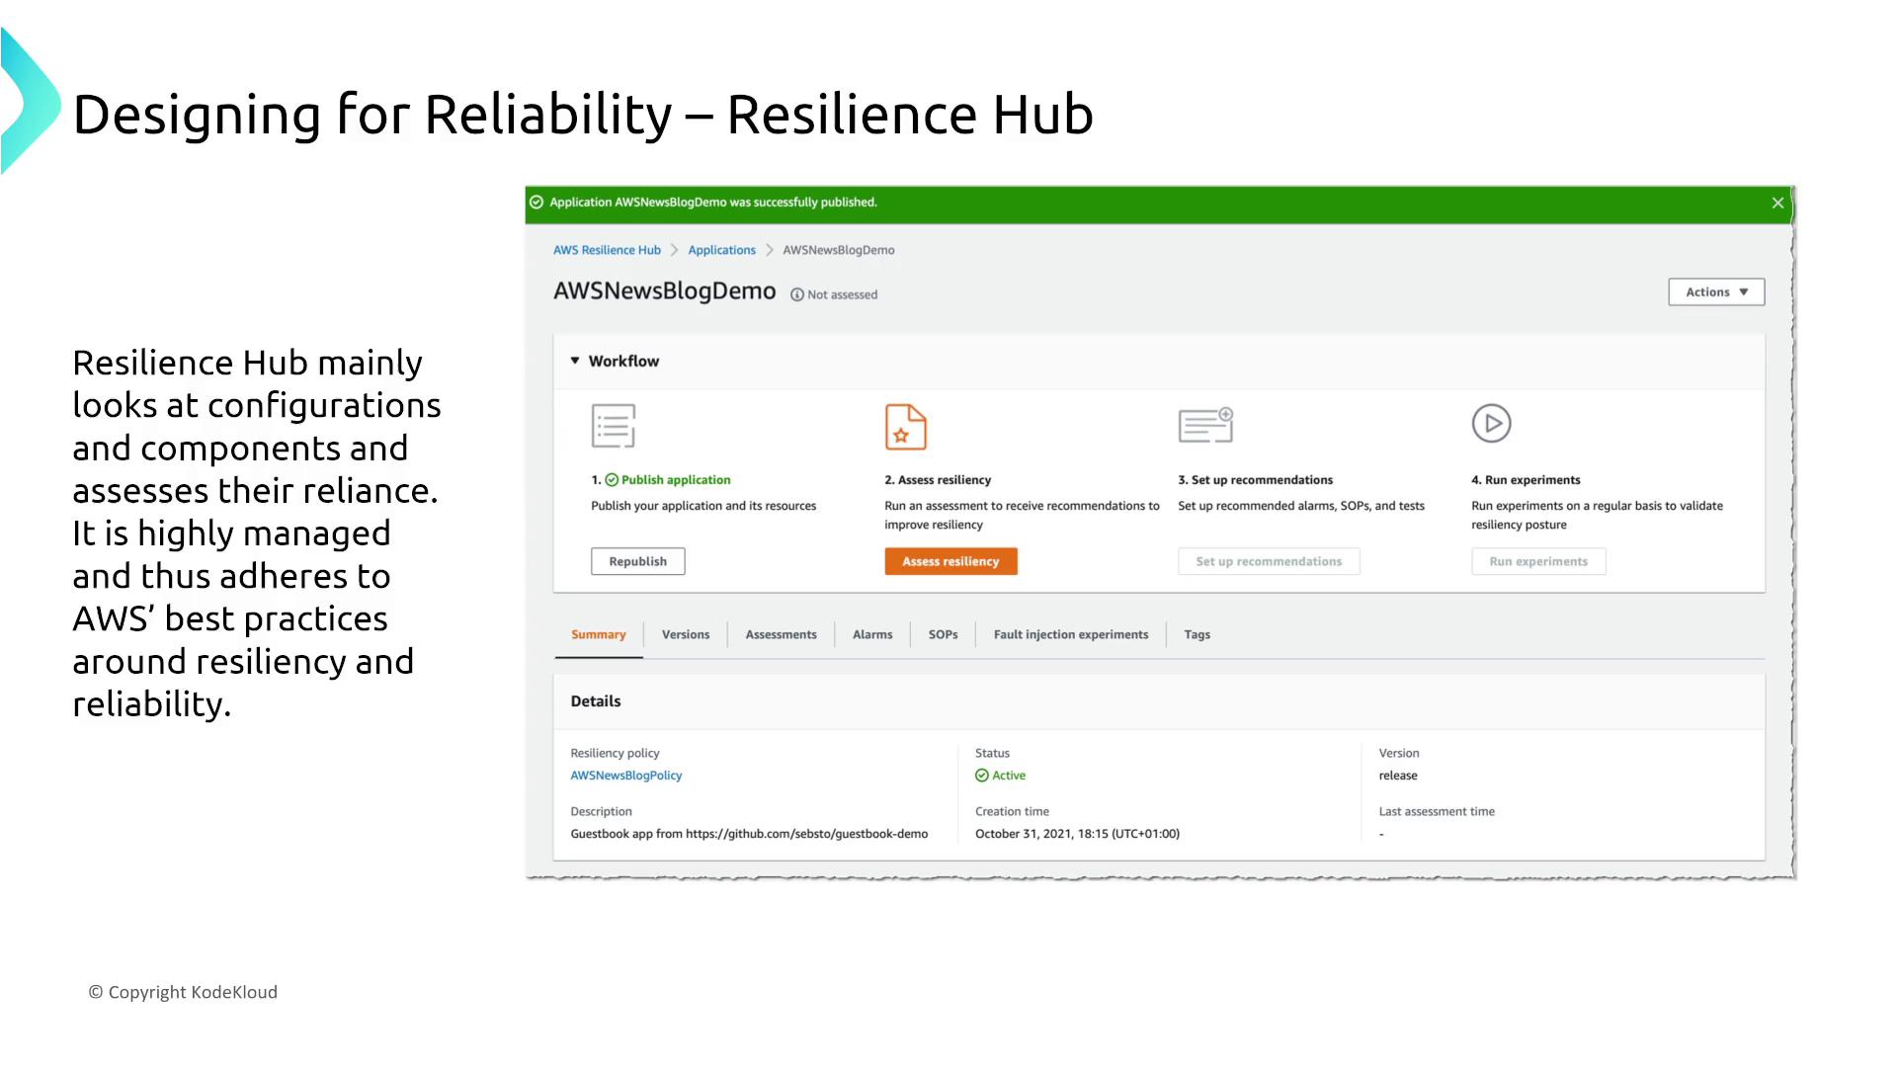Open the Actions dropdown menu

(x=1716, y=292)
